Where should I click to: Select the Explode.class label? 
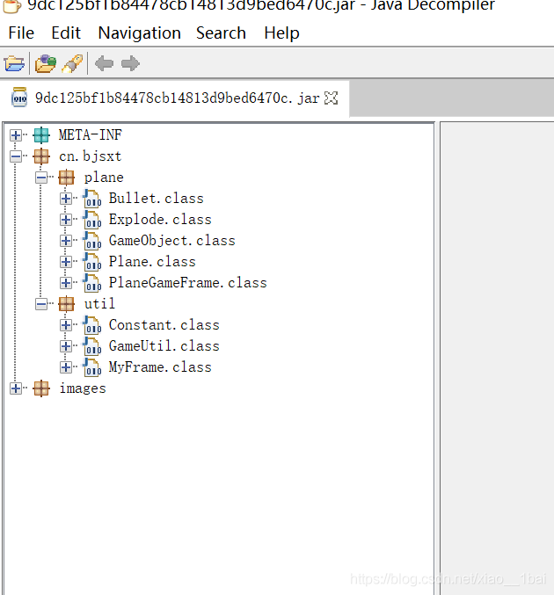point(160,220)
